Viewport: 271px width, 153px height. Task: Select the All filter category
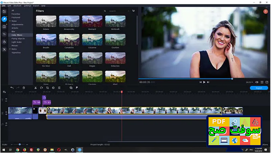[13, 10]
